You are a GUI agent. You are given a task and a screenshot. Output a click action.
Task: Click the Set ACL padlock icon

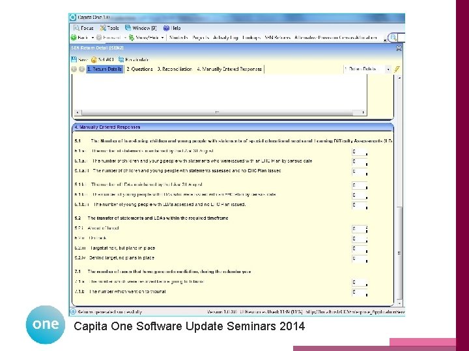(x=94, y=60)
